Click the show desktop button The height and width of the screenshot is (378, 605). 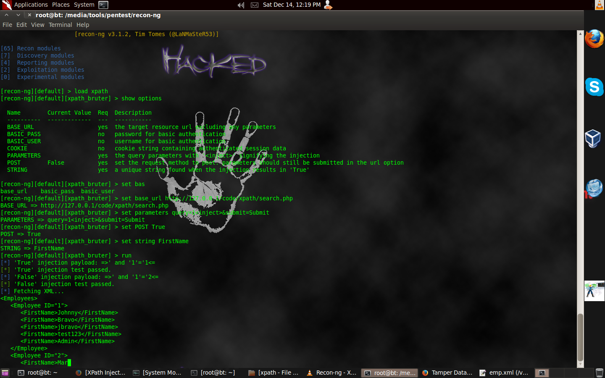[x=5, y=373]
